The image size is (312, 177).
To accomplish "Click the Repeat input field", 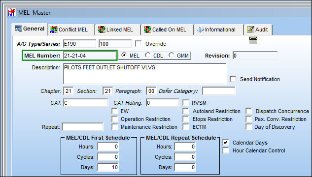I will click(83, 127).
